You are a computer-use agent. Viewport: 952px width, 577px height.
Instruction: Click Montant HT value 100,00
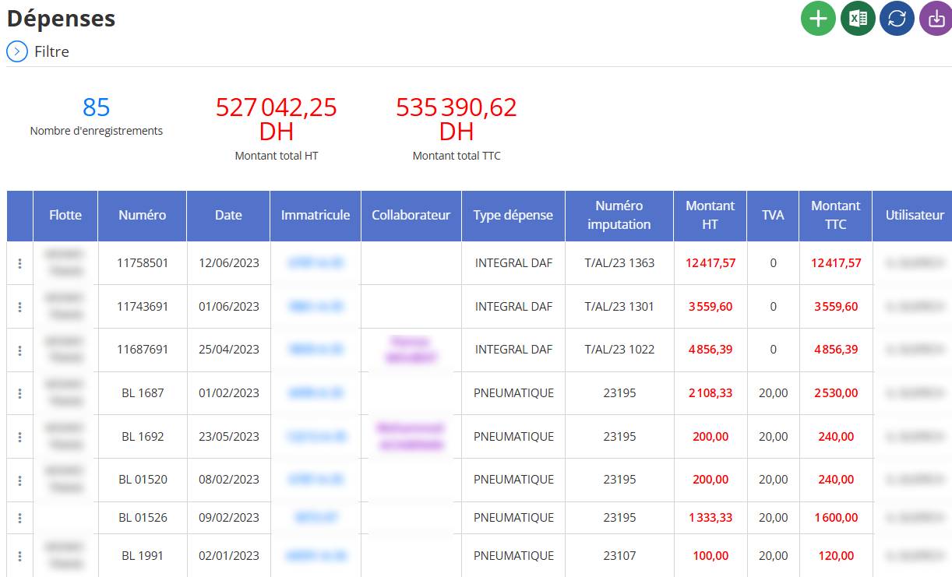coord(710,556)
